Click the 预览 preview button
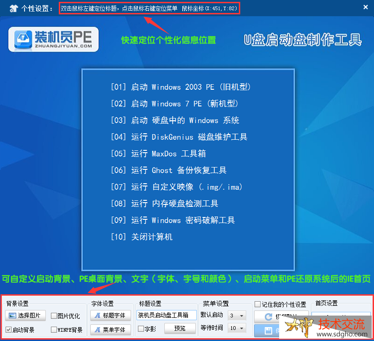Image resolution: width=374 pixels, height=341 pixels. [180, 329]
